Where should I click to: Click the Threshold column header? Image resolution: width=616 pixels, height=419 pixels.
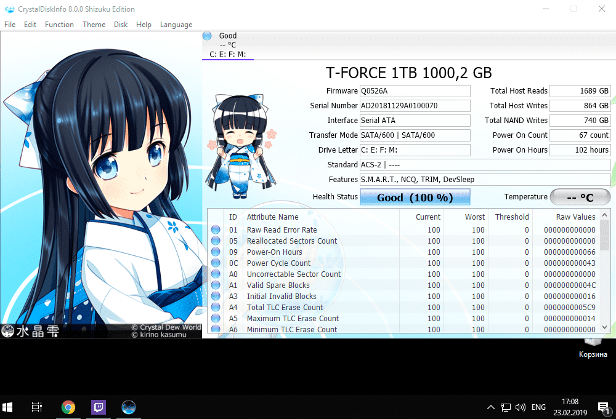(x=512, y=217)
